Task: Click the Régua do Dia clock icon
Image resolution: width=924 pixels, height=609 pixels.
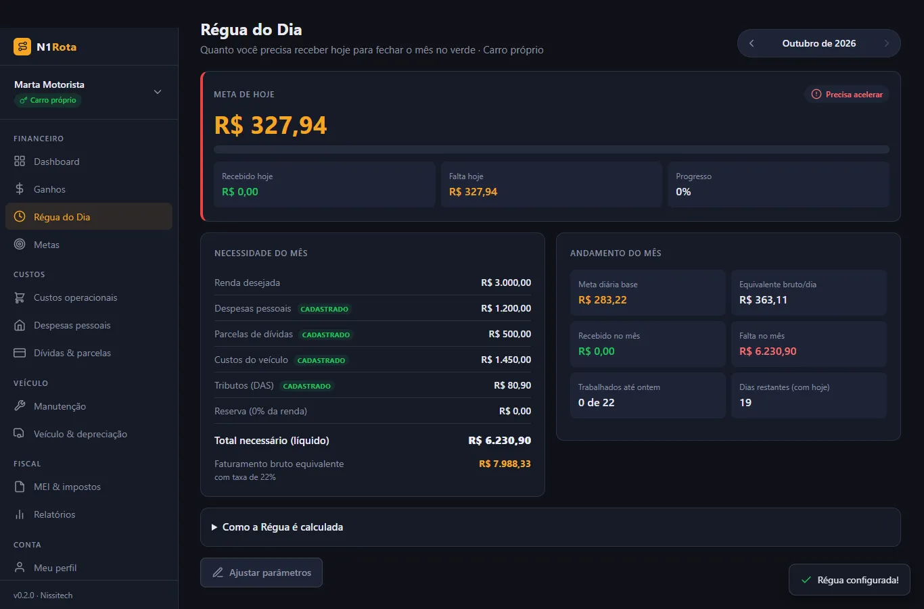Action: click(x=20, y=217)
